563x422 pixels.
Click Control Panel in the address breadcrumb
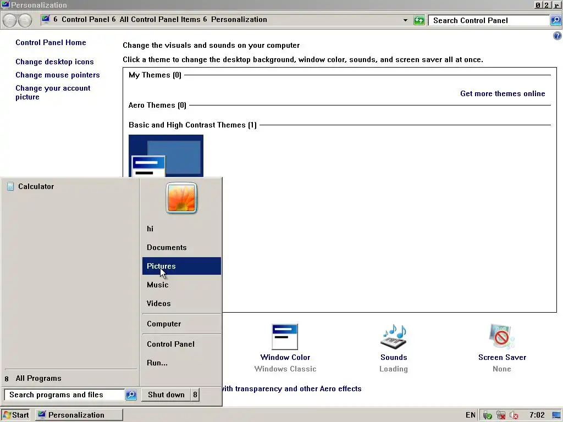pos(85,19)
